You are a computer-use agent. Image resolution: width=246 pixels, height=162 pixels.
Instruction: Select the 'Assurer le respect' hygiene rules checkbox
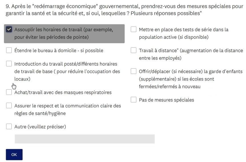coord(9,106)
